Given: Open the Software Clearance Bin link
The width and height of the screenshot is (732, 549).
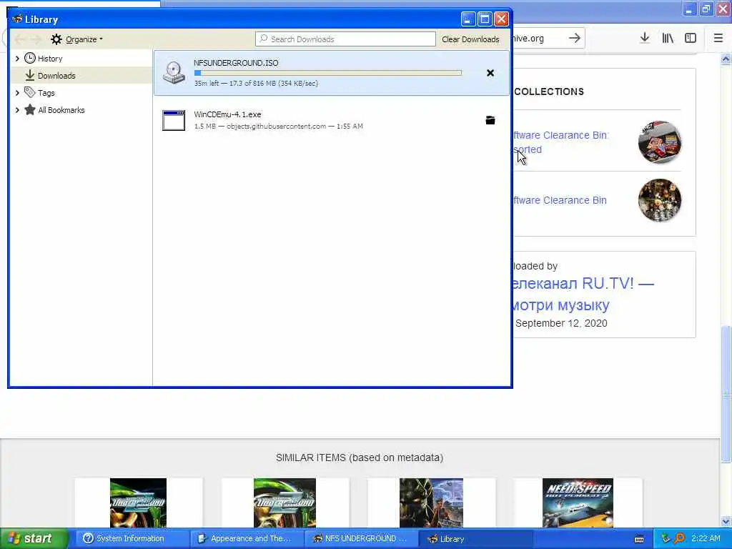Looking at the screenshot, I should coord(560,200).
